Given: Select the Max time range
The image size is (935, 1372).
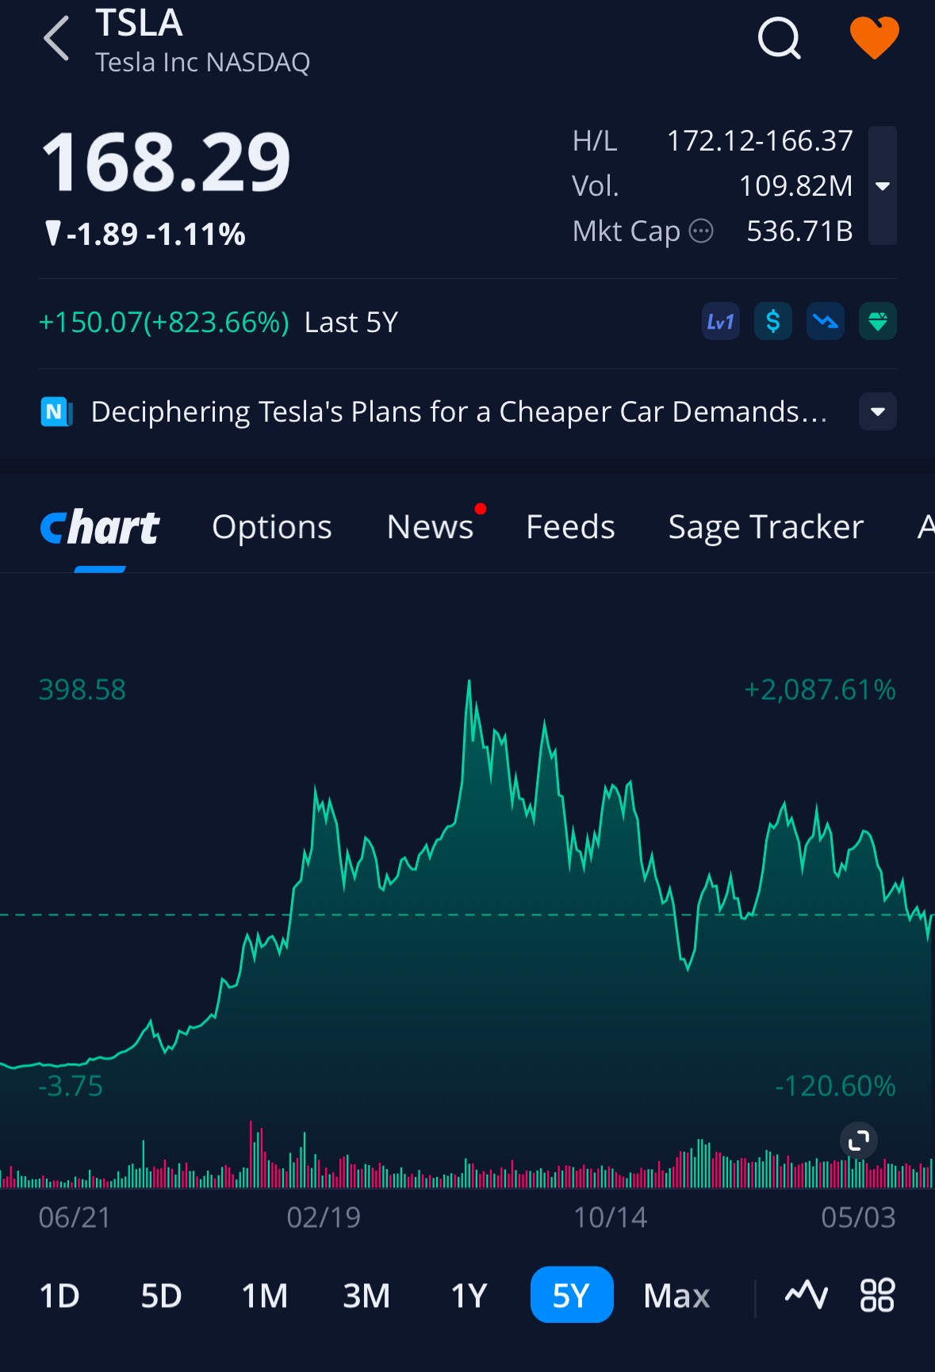Looking at the screenshot, I should (x=676, y=1296).
